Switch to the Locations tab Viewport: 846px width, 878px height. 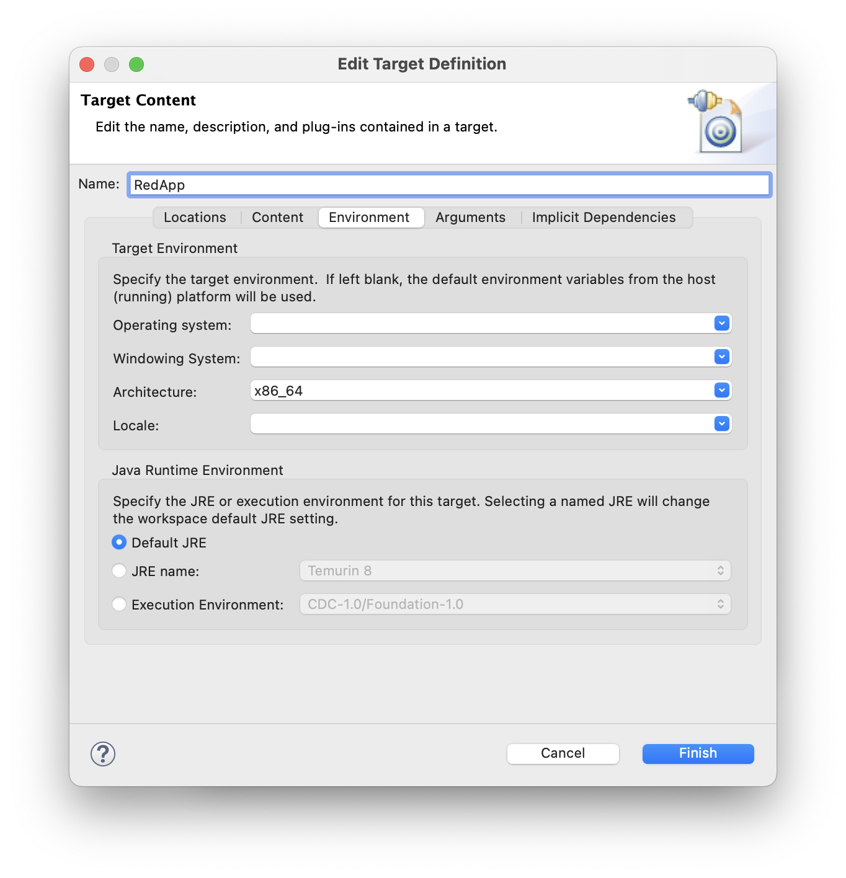[194, 217]
